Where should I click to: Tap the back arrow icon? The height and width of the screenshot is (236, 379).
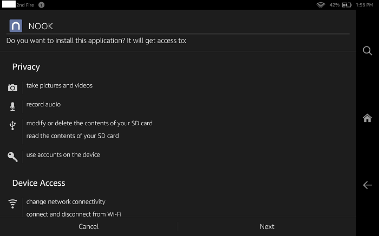(x=368, y=185)
